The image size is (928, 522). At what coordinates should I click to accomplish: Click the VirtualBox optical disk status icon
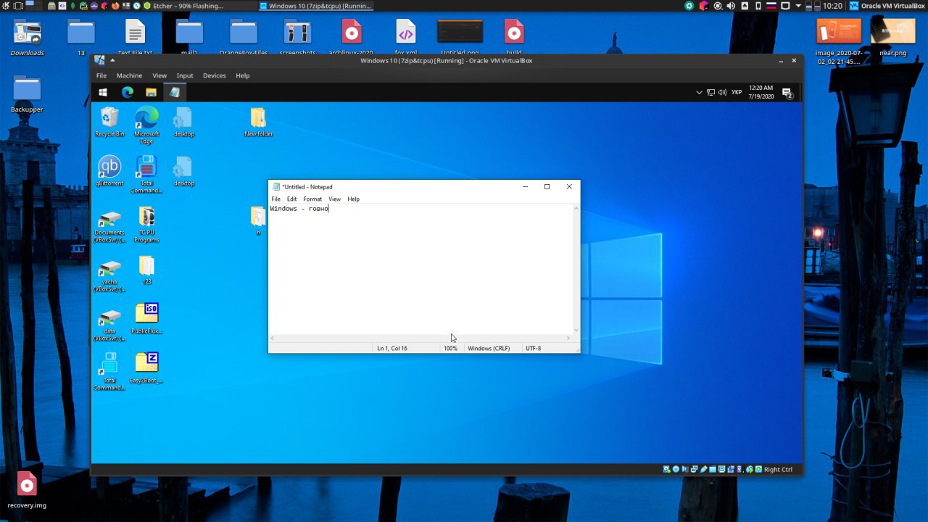[676, 469]
